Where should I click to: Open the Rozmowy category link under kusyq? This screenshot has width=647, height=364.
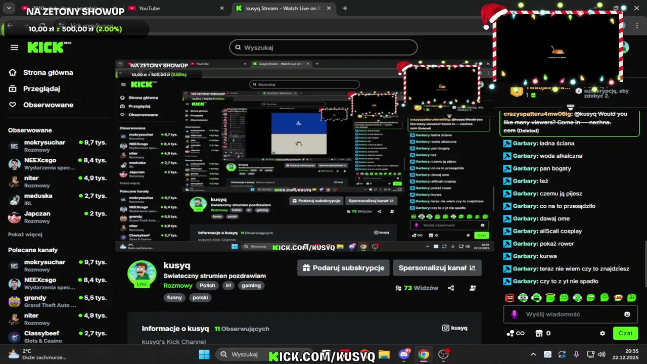(177, 286)
